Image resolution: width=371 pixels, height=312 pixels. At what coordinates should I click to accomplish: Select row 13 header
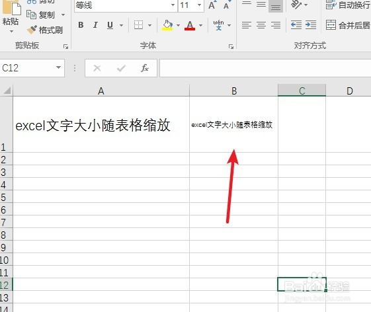tap(6, 297)
